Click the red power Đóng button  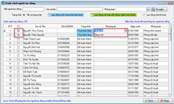point(166,101)
